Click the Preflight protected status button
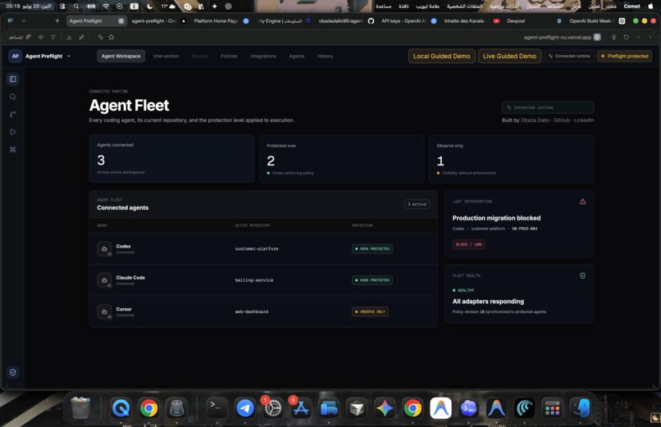This screenshot has width=661, height=427. (624, 56)
